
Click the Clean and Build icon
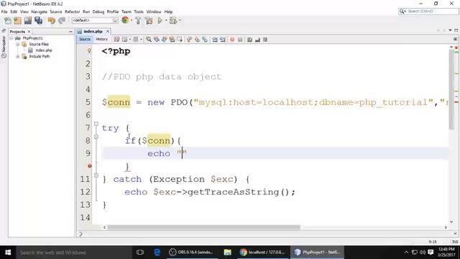pyautogui.click(x=149, y=21)
